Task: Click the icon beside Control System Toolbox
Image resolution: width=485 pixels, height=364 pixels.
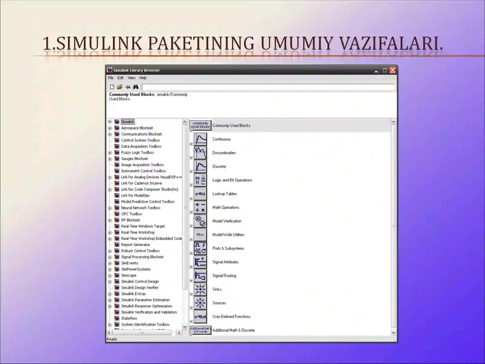Action: click(117, 140)
